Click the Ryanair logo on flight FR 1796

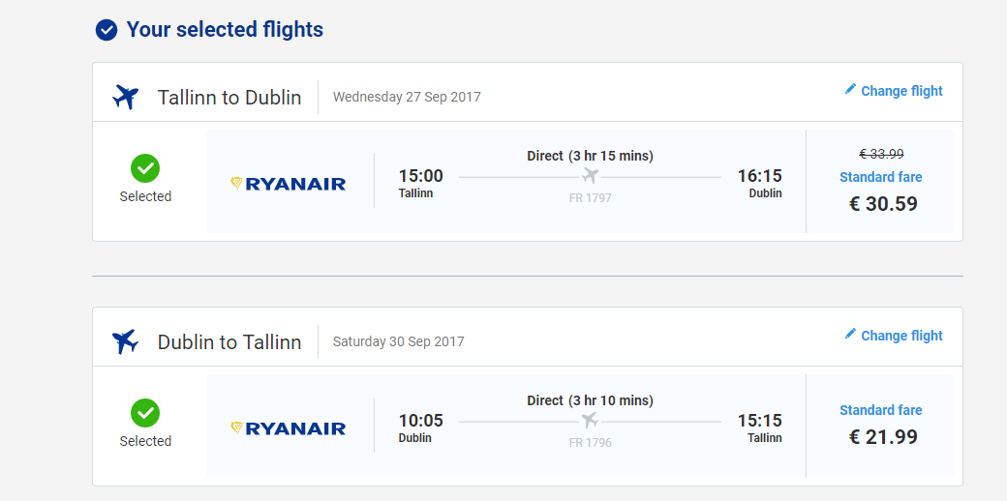288,428
